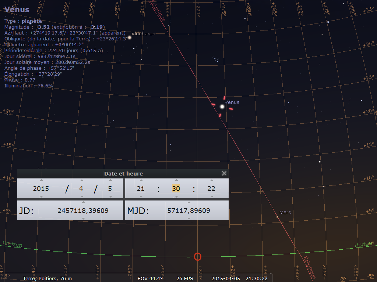Decrease the year with the down arrow

(x=41, y=196)
